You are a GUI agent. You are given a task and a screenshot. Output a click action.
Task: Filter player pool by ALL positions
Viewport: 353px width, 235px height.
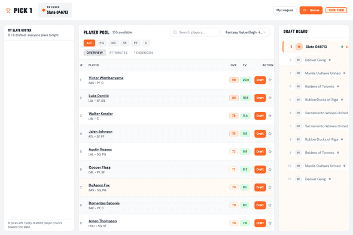[89, 43]
